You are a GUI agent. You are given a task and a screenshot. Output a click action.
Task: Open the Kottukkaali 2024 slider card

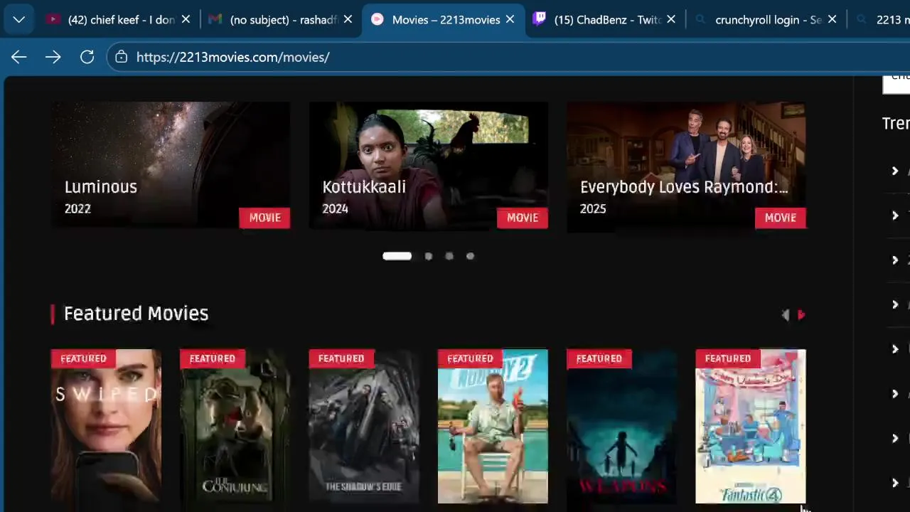coord(429,166)
